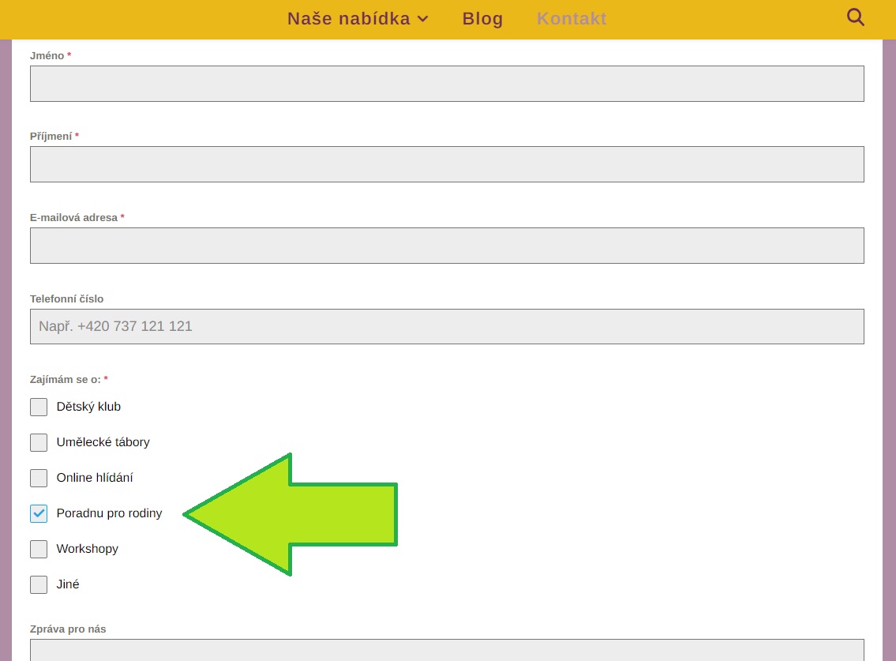
Task: Select the E-mailová adresa input field
Action: (x=447, y=246)
